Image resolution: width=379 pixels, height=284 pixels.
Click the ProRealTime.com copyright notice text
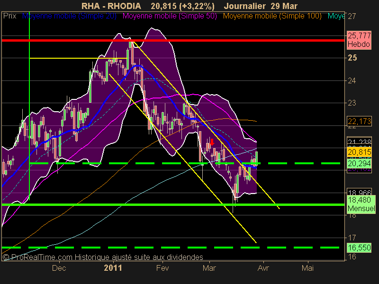pyautogui.click(x=103, y=257)
